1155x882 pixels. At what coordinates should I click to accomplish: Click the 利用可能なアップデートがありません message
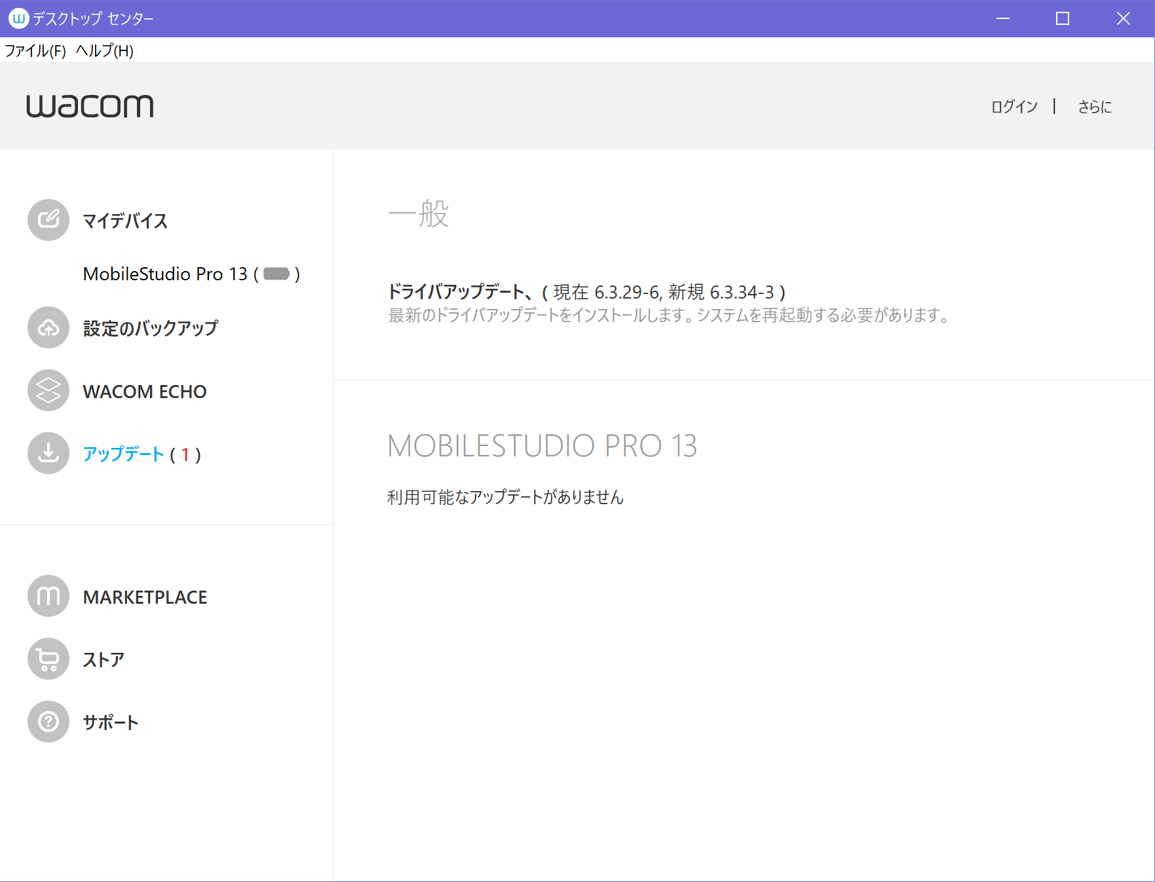coord(505,497)
